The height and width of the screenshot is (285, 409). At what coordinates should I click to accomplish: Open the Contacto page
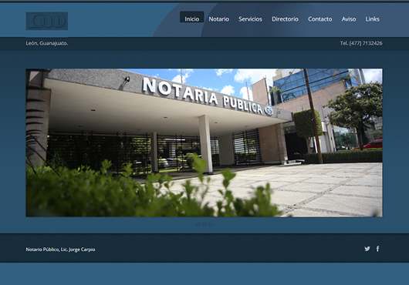pyautogui.click(x=319, y=19)
